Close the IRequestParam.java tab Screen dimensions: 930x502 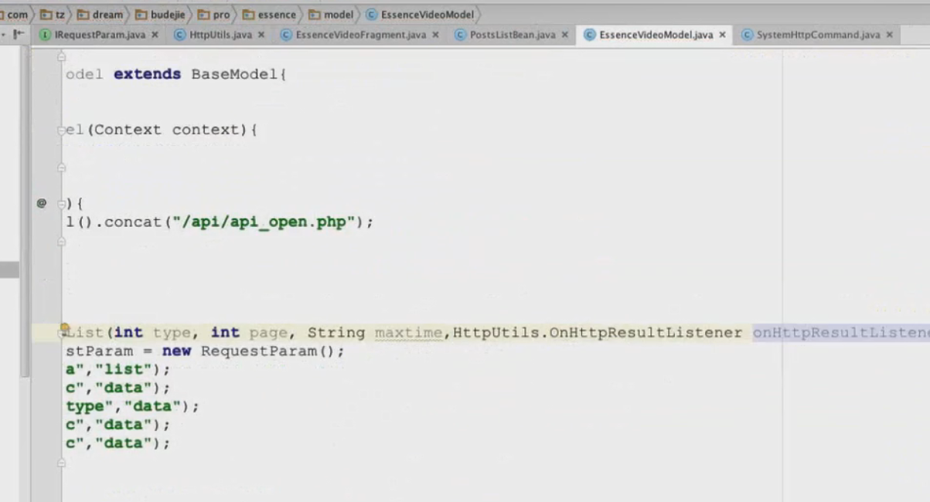pos(155,35)
